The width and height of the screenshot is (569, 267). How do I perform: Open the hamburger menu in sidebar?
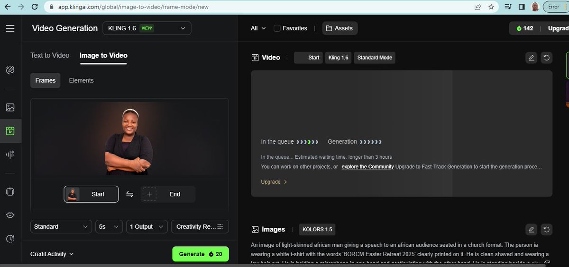[10, 28]
